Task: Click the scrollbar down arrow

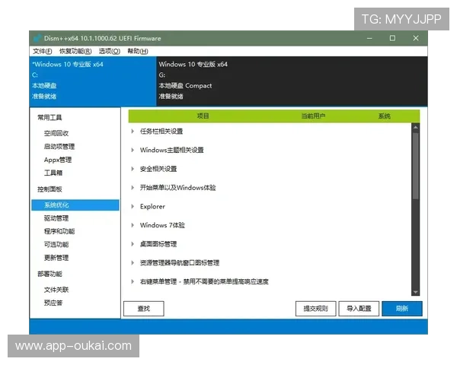Action: pyautogui.click(x=416, y=292)
